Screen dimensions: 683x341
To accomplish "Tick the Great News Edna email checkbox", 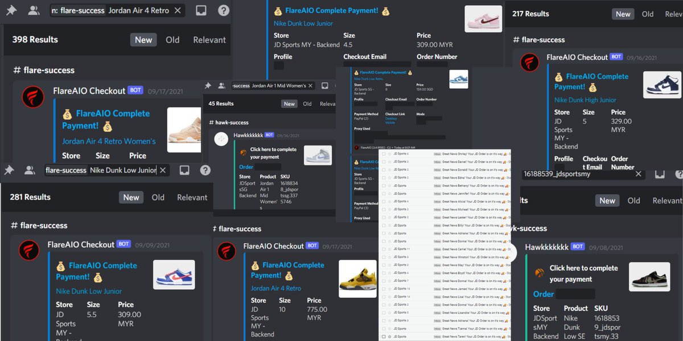I will [x=384, y=177].
